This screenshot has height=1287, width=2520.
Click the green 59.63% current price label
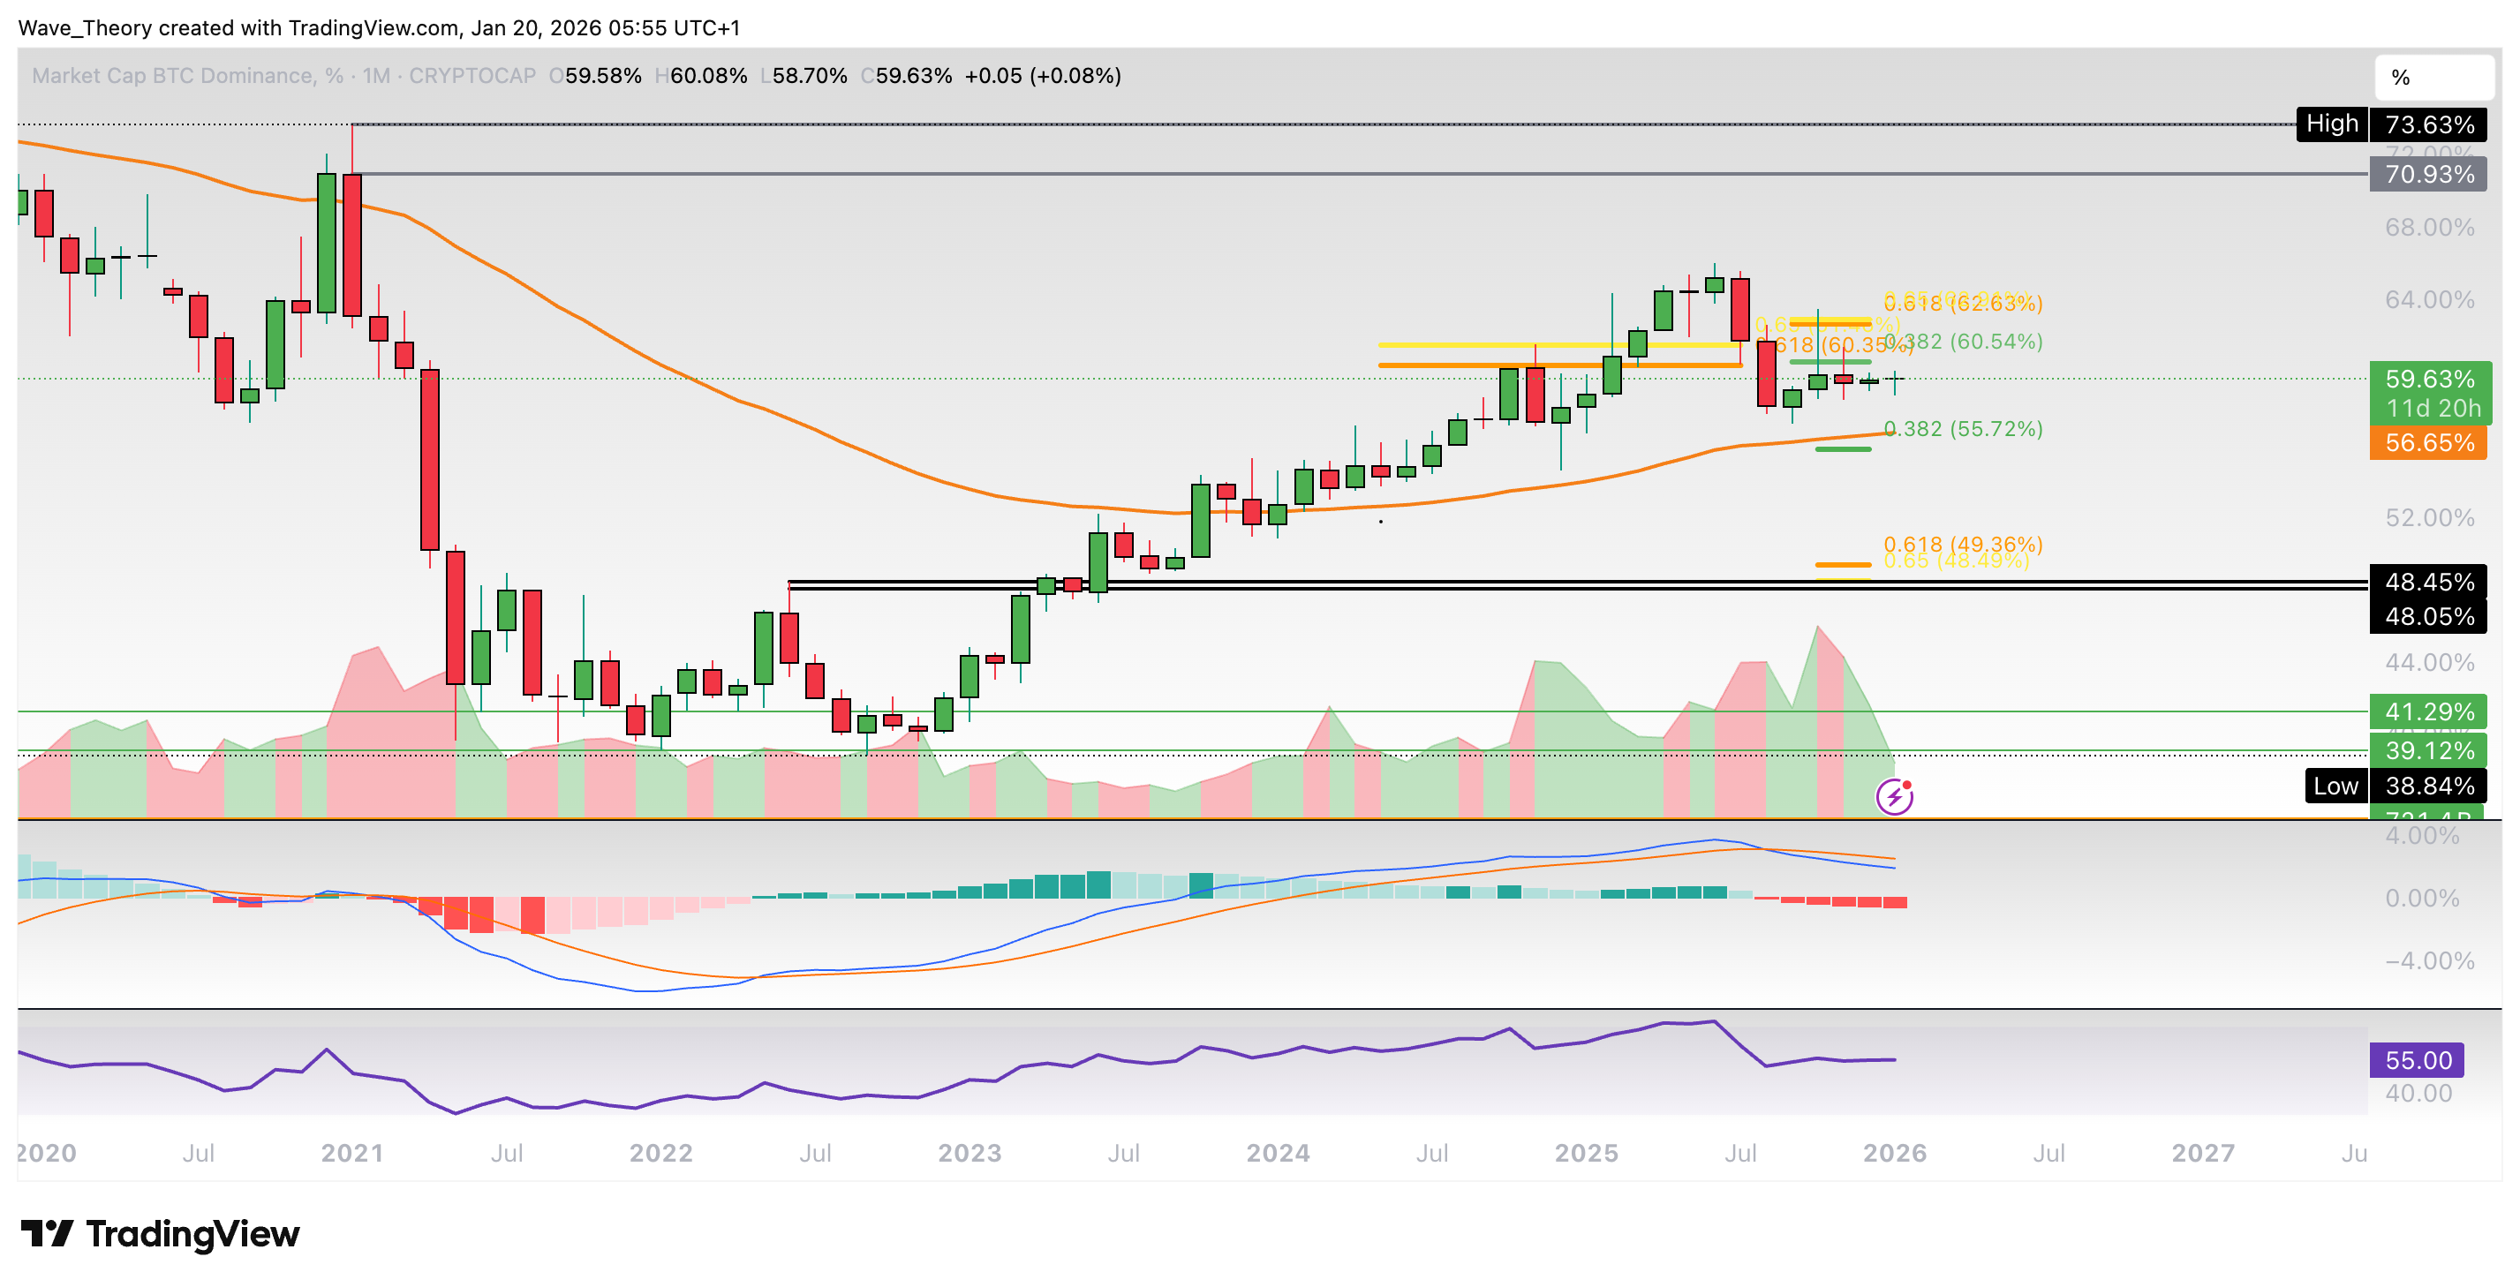point(2428,380)
